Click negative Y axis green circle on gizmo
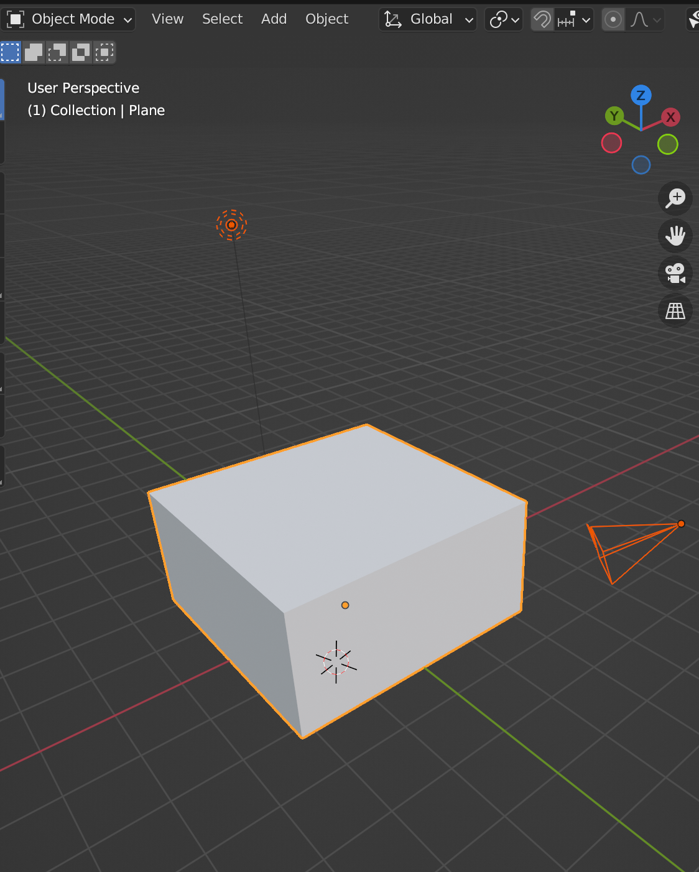The width and height of the screenshot is (699, 872). [668, 144]
